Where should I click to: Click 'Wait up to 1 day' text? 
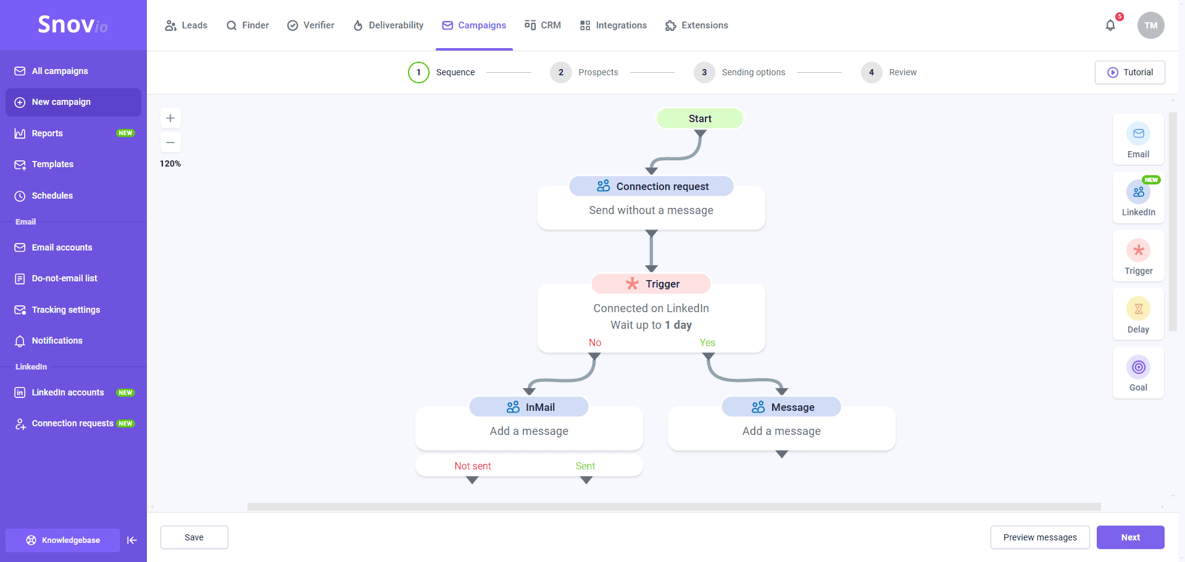pyautogui.click(x=651, y=325)
